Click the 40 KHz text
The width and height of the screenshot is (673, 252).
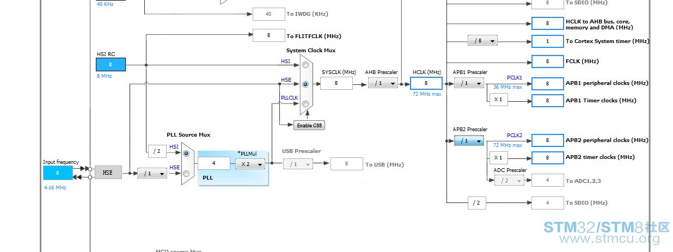tap(105, 4)
